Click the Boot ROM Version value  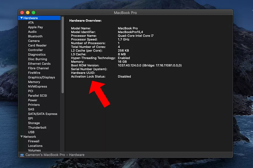(x=150, y=65)
